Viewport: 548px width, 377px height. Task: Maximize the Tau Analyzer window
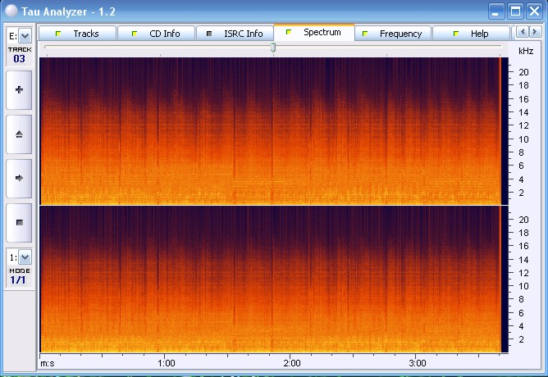point(515,11)
